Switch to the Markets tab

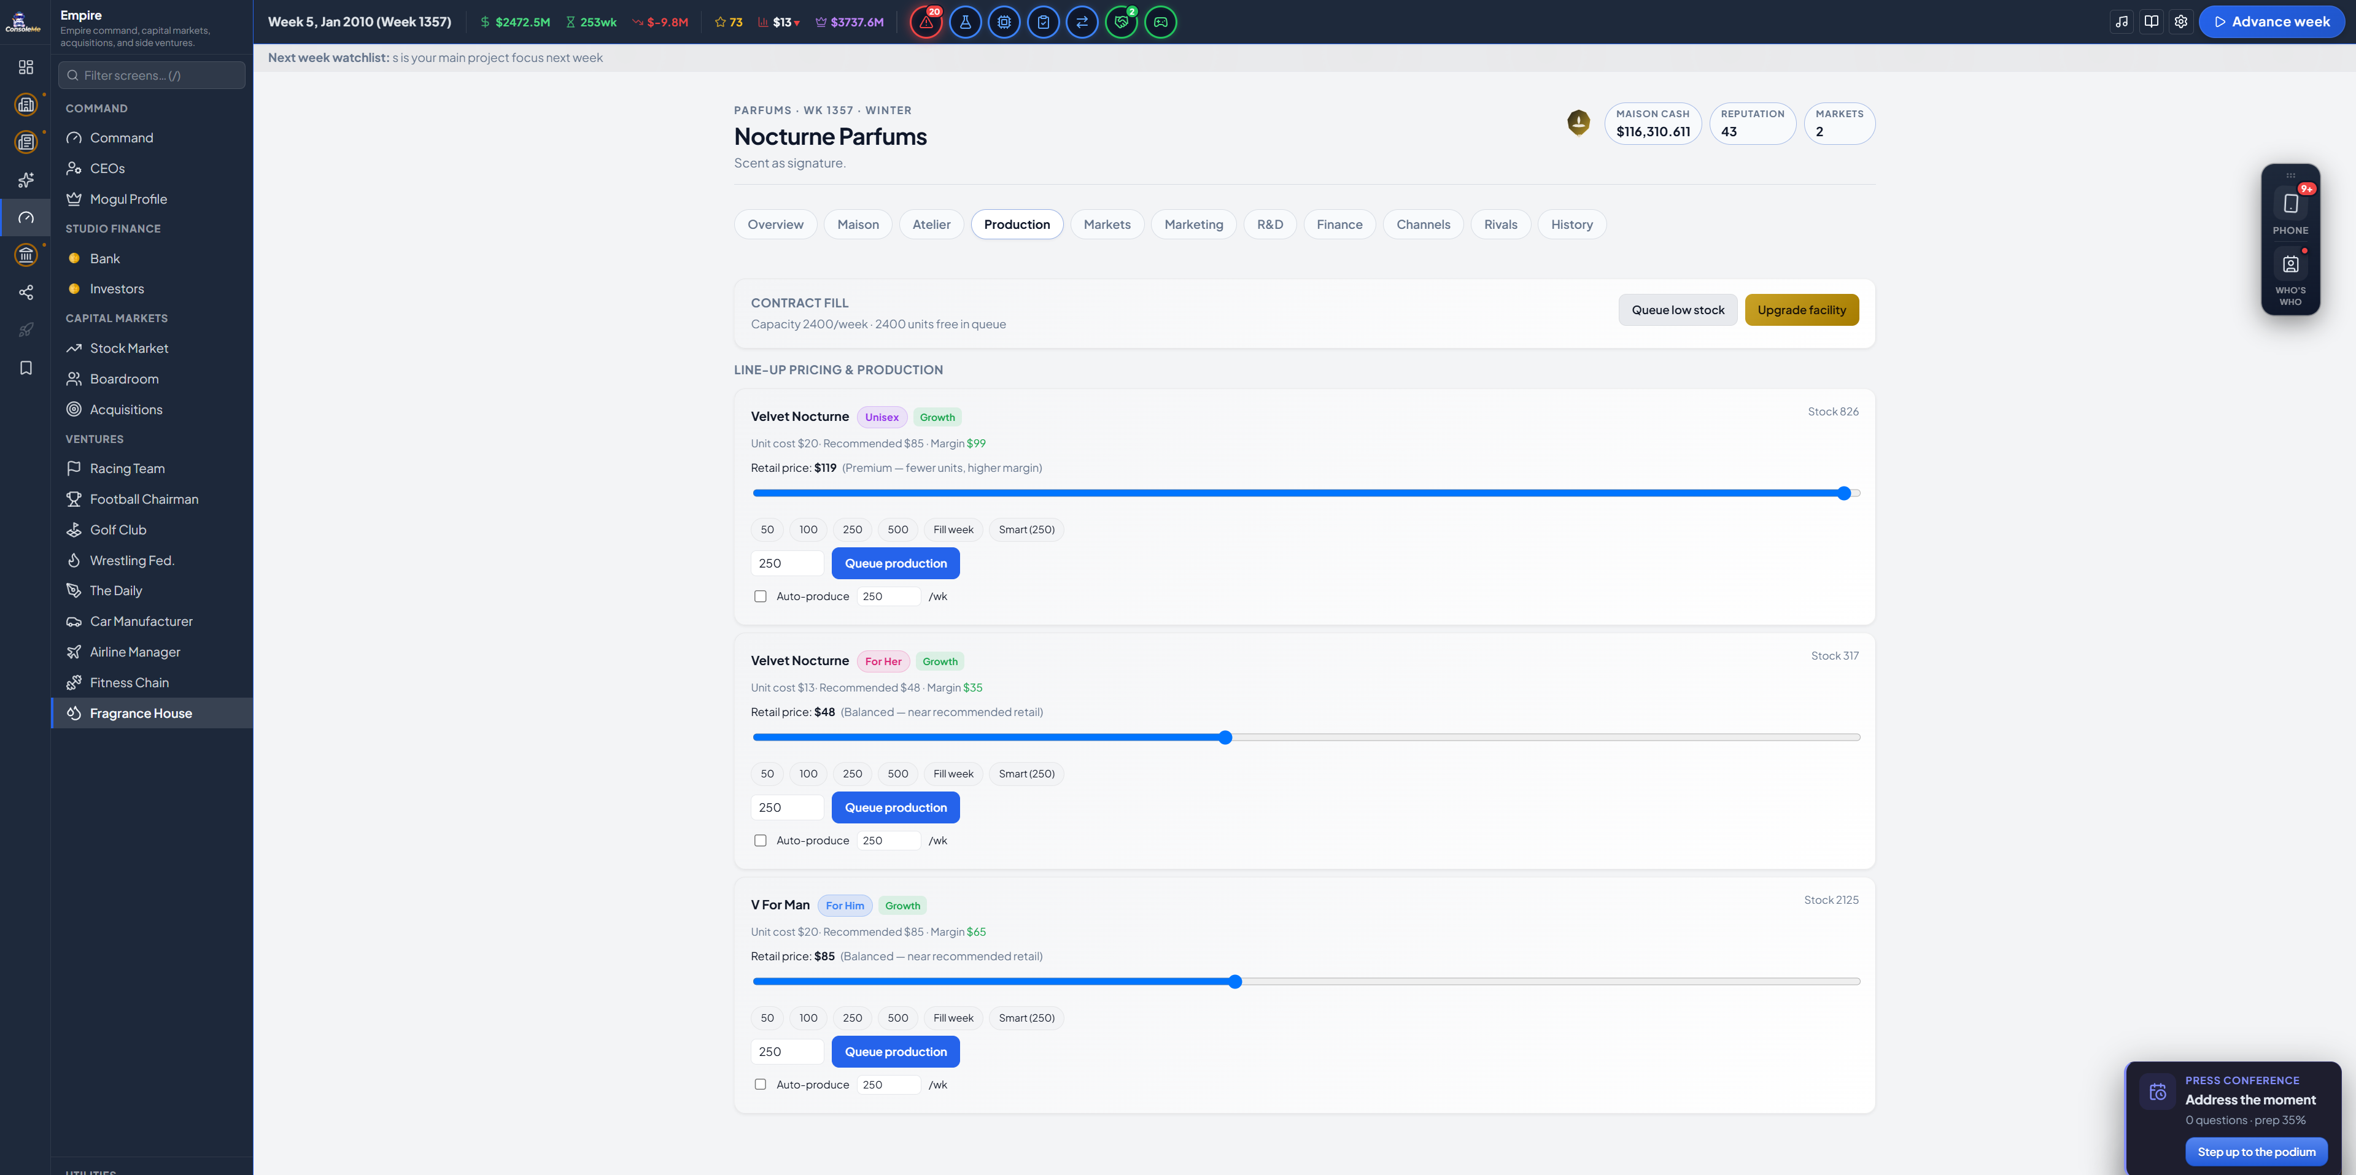[x=1107, y=224]
